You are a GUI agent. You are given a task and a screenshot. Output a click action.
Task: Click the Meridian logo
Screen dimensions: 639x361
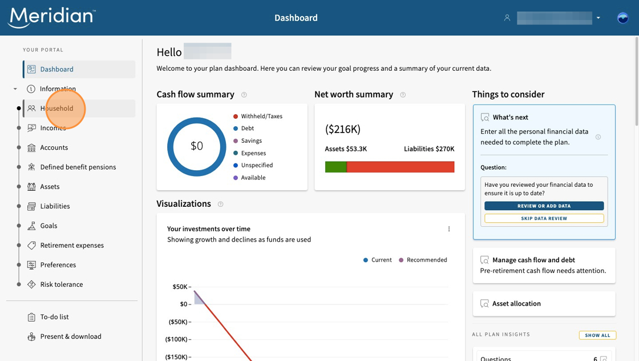(x=52, y=18)
